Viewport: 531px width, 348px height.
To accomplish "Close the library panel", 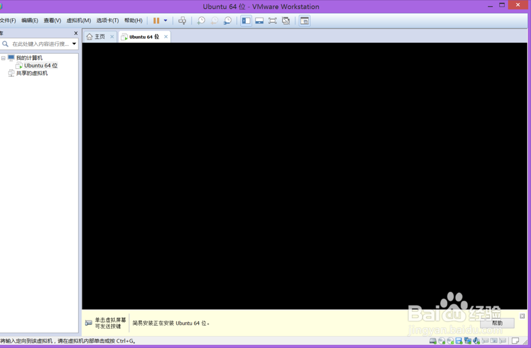I will click(75, 33).
